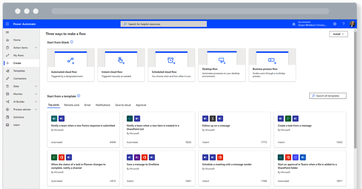Image resolution: width=362 pixels, height=189 pixels.
Task: Switch to the Approval tab
Action: click(141, 105)
